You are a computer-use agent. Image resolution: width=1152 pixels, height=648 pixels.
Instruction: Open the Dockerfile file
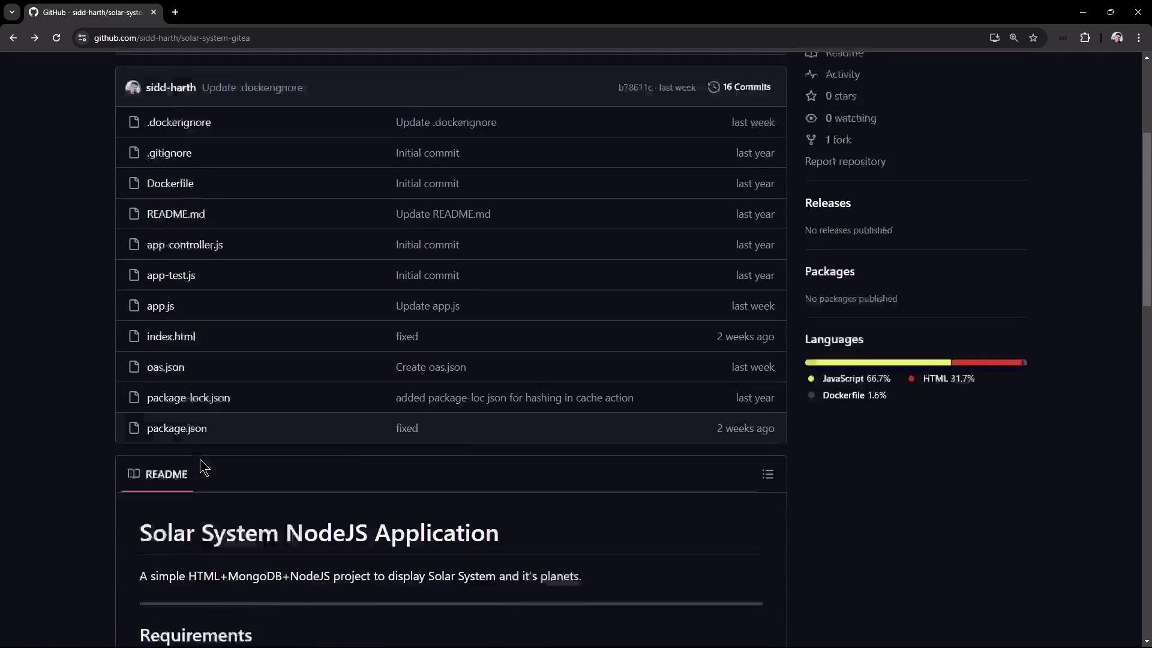click(170, 184)
